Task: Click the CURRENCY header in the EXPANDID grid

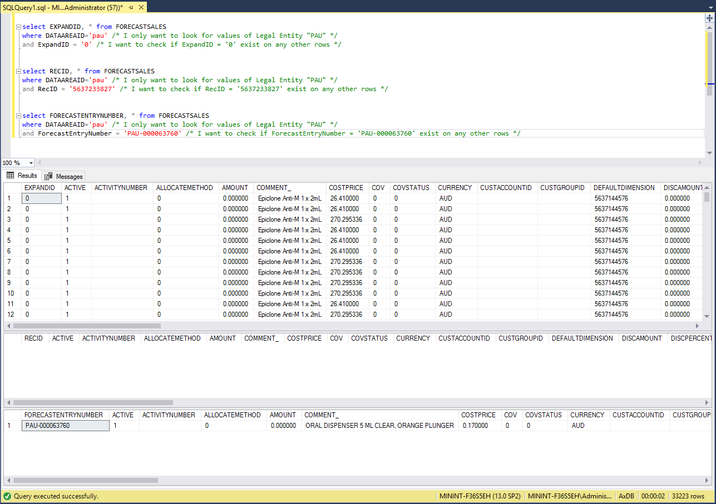Action: [x=456, y=188]
